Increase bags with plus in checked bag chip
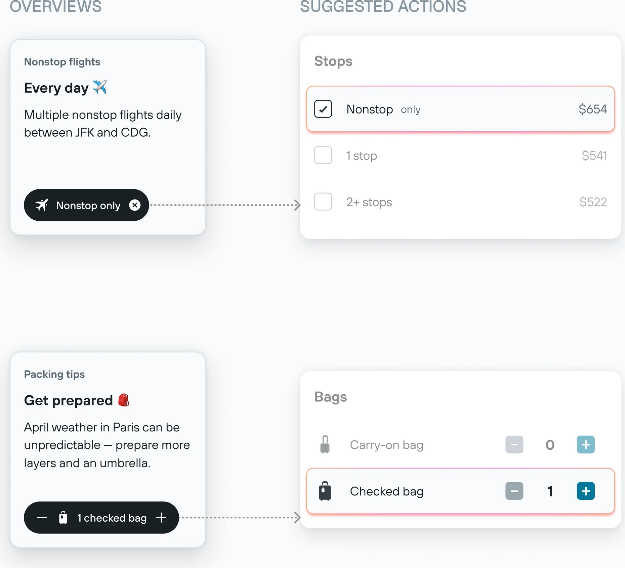Image resolution: width=625 pixels, height=568 pixels. coord(161,518)
